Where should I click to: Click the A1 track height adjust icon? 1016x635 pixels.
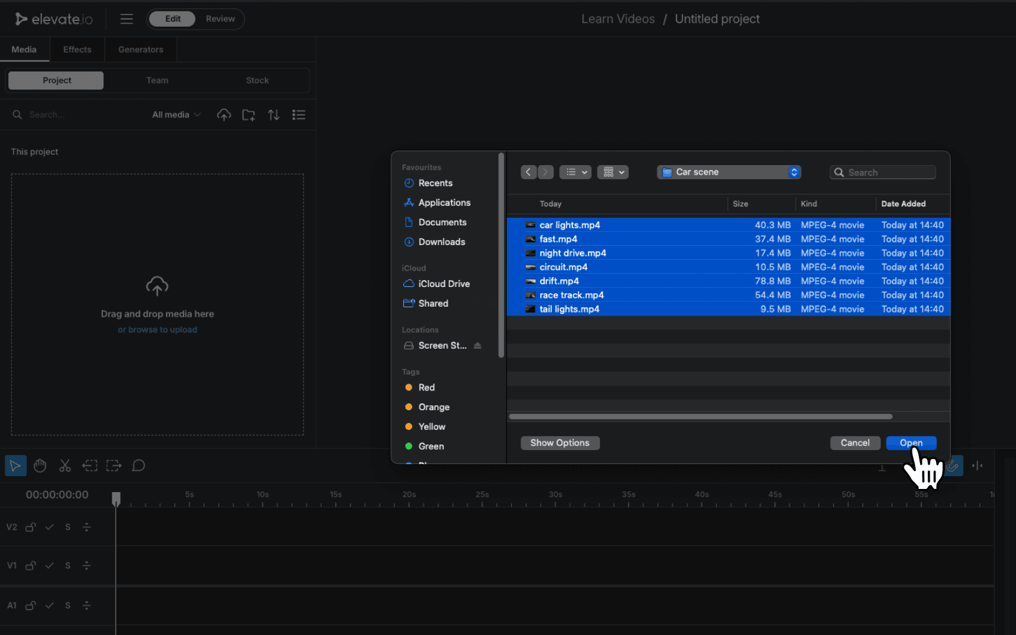pos(86,605)
